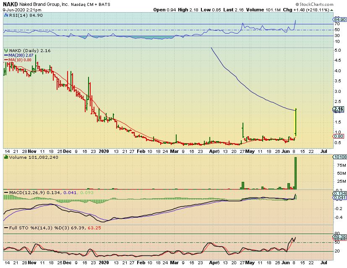Click the 5.0 label on price axis

[x=338, y=50]
